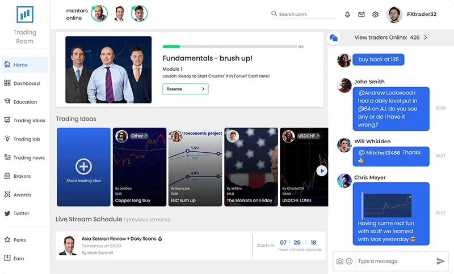Send the message with paper plane icon
454x274 pixels.
pyautogui.click(x=440, y=261)
